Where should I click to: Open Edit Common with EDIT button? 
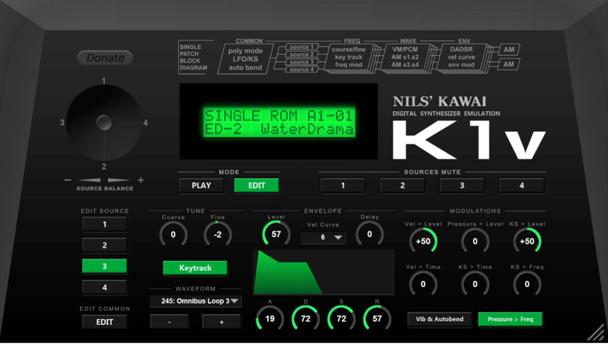pos(104,322)
